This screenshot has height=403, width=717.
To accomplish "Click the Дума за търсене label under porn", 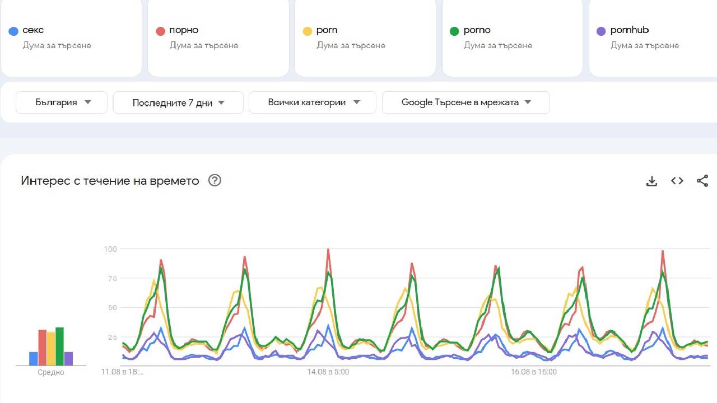I will [351, 45].
